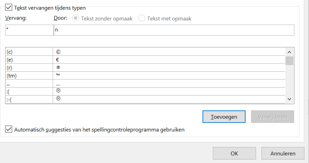309x163 pixels.
Task: Click the 'Door' replacement text field
Action: pos(174,30)
